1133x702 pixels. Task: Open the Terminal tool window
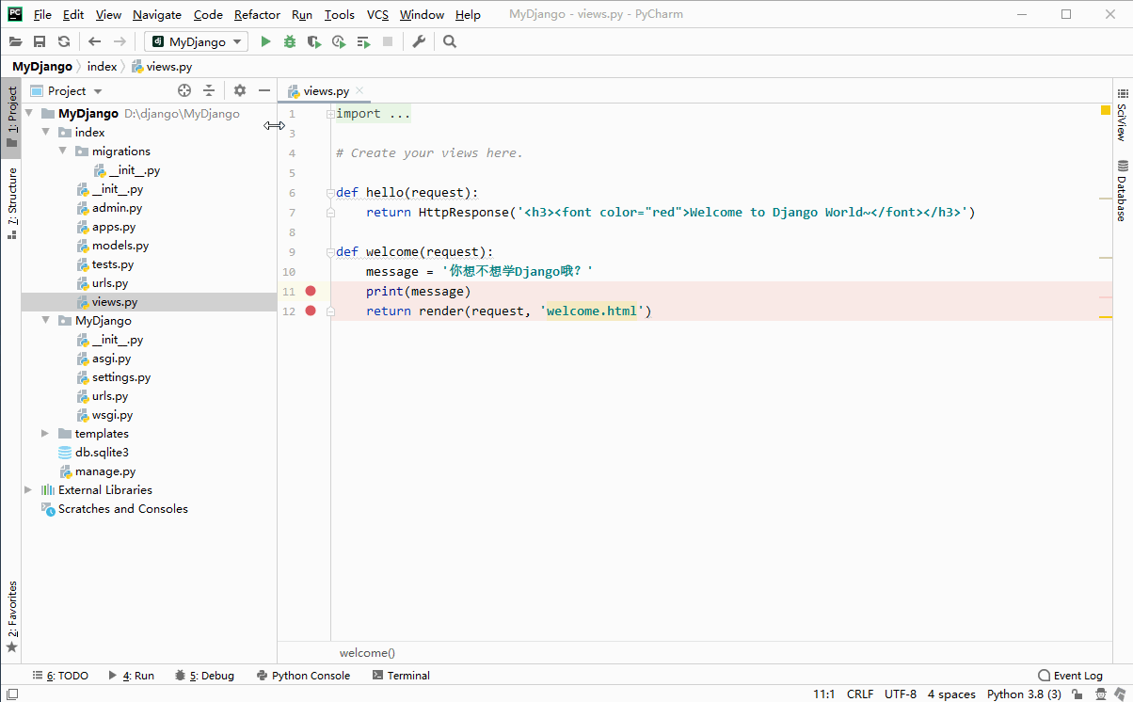(401, 676)
